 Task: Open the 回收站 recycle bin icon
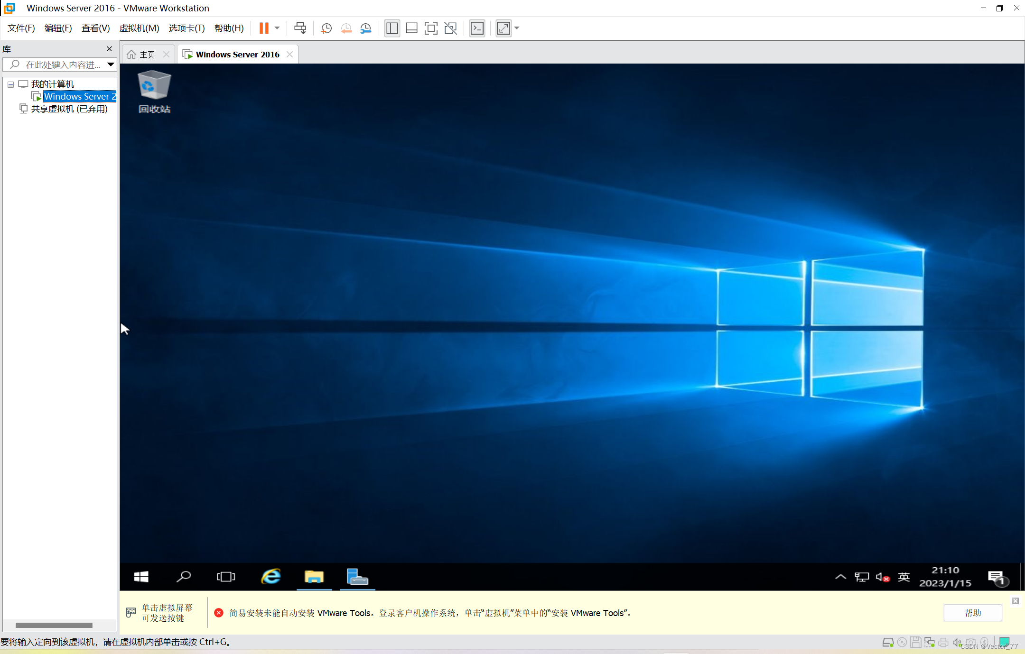pos(154,92)
